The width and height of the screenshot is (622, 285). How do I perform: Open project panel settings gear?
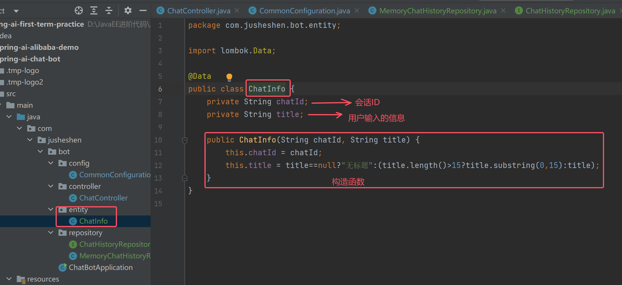pyautogui.click(x=128, y=11)
